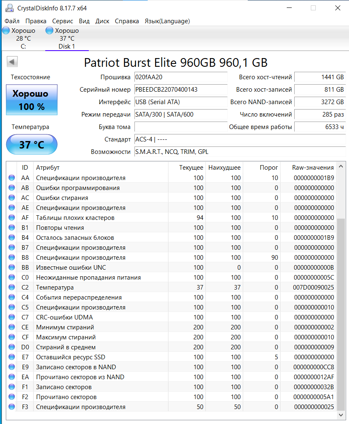Click the blue status dot for attribute AB

click(x=12, y=188)
